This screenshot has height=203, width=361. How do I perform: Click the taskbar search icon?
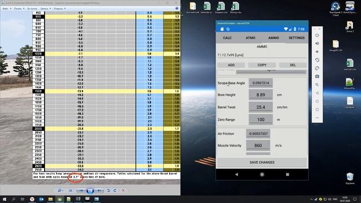tap(14, 199)
